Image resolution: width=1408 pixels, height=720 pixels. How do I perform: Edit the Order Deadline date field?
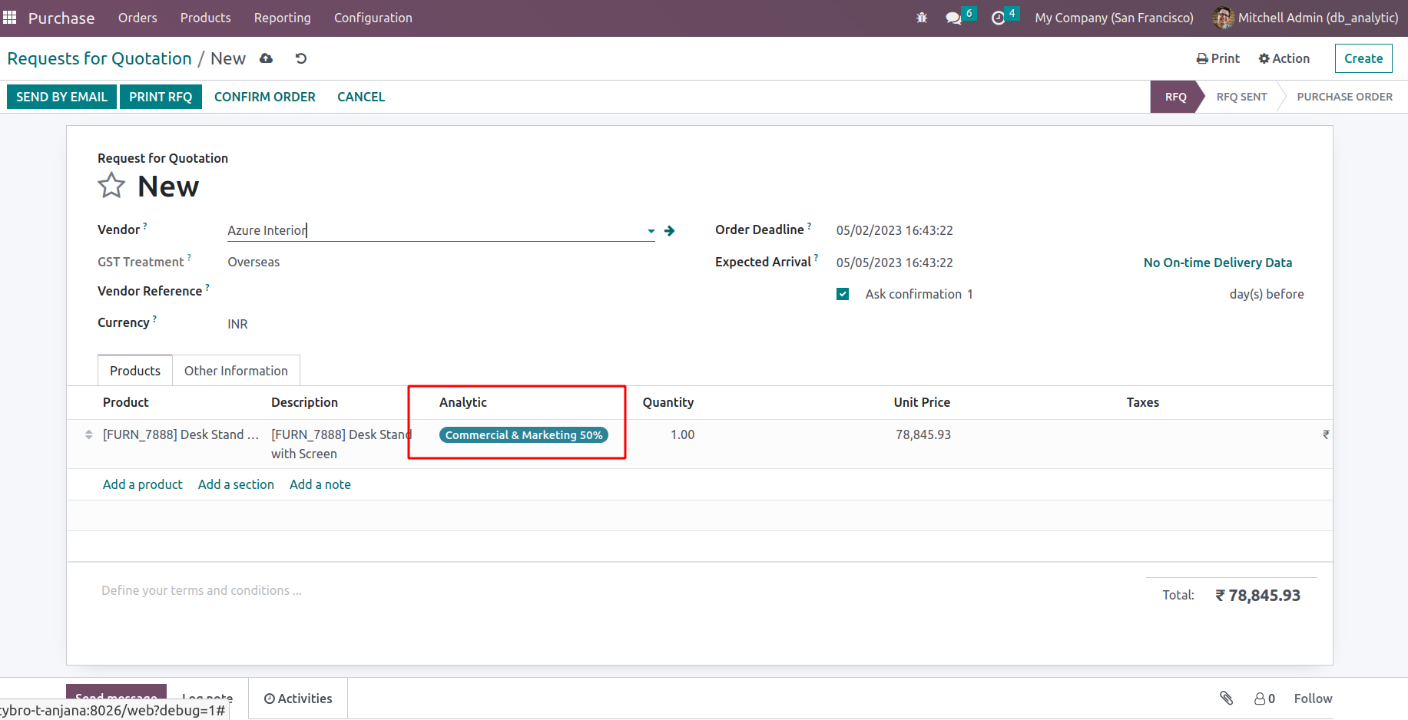tap(895, 230)
